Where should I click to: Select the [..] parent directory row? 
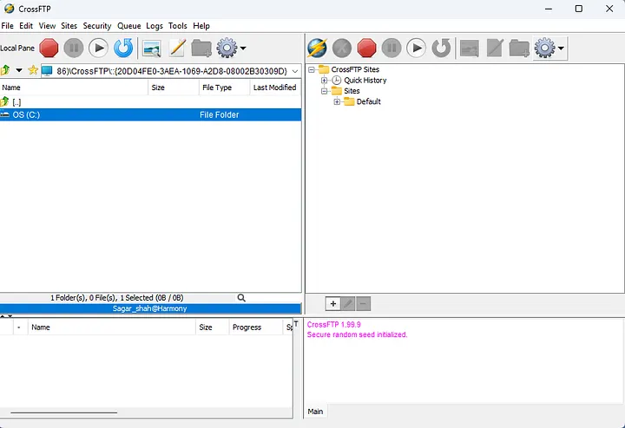coord(151,102)
